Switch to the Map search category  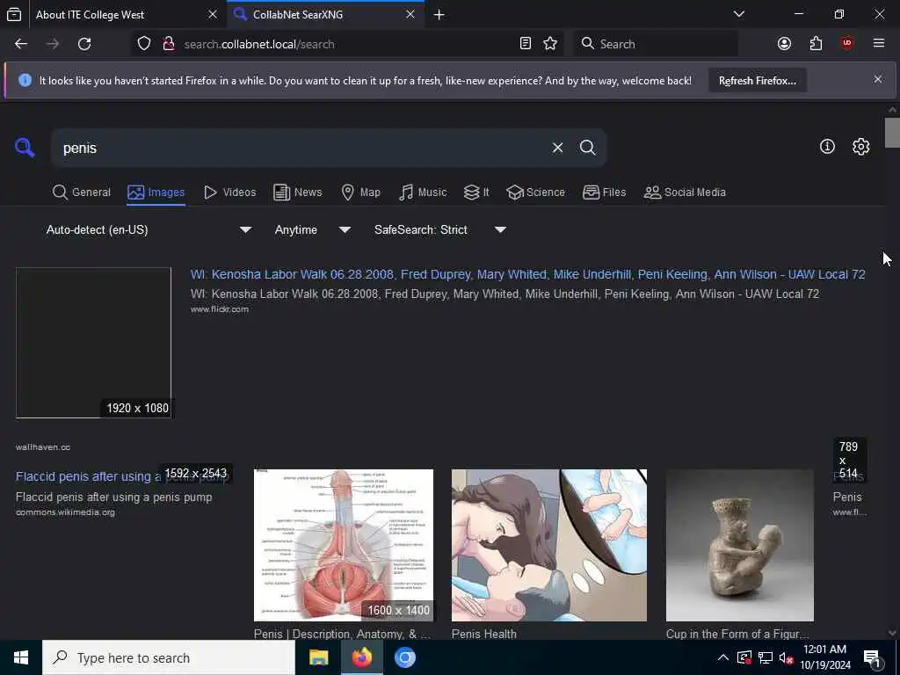click(360, 192)
